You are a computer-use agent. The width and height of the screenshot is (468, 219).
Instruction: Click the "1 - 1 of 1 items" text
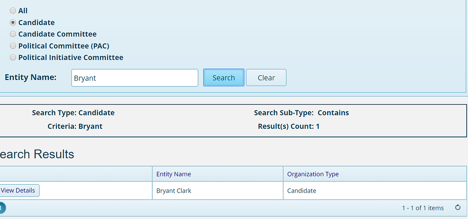[x=422, y=208]
